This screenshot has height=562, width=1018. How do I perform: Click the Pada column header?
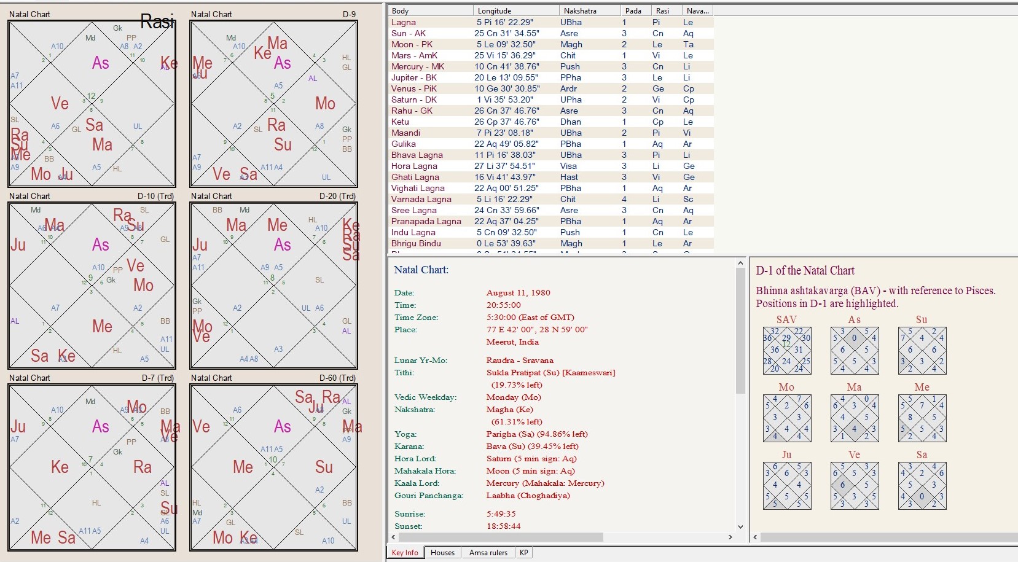point(635,10)
